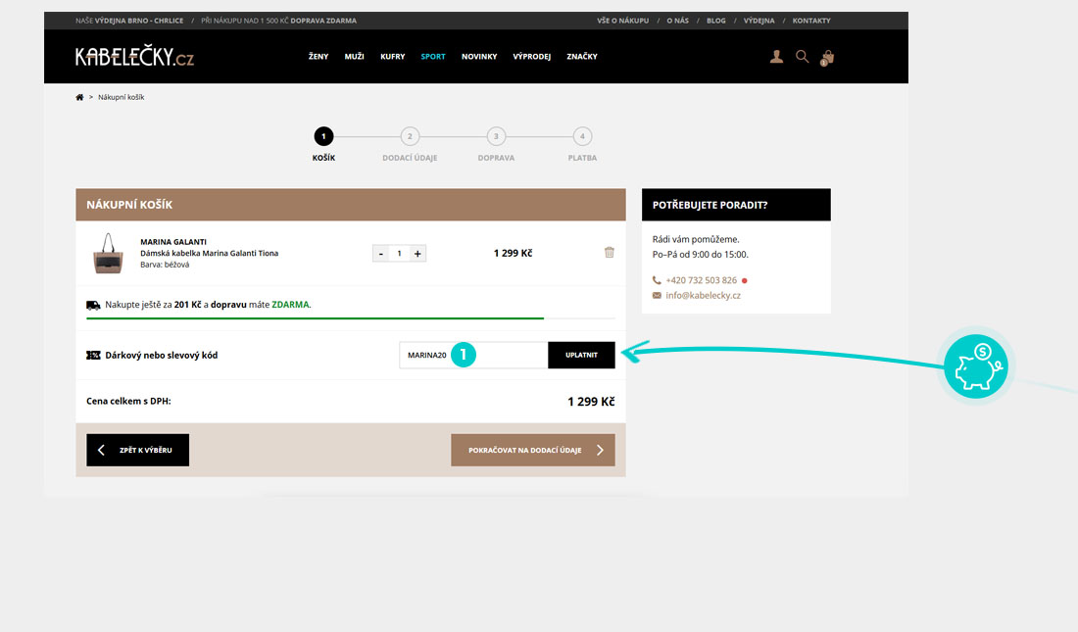Click the Kabelečky.cz logo
Image resolution: width=1078 pixels, height=632 pixels.
pyautogui.click(x=134, y=57)
